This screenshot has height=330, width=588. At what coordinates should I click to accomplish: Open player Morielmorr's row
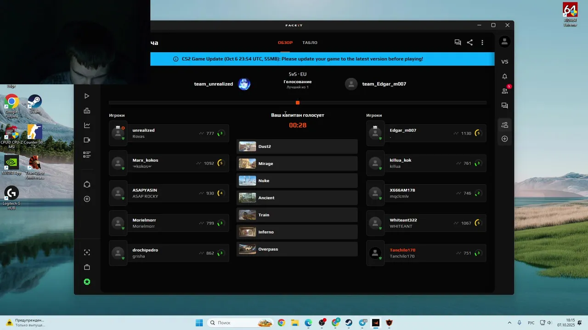169,223
